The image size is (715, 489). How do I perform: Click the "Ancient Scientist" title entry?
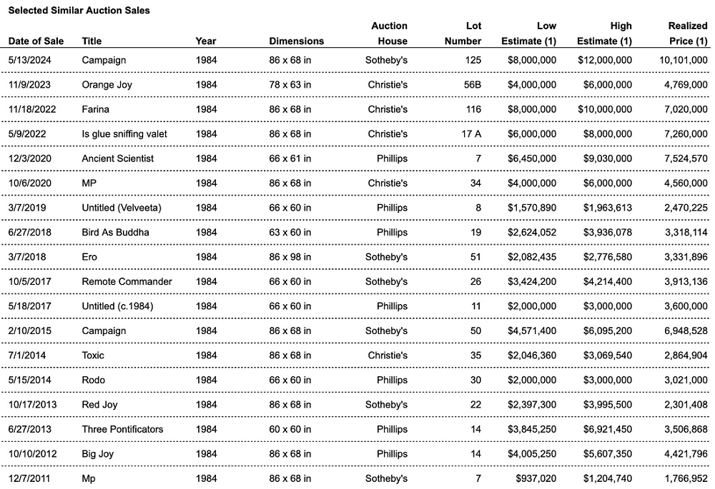[117, 158]
